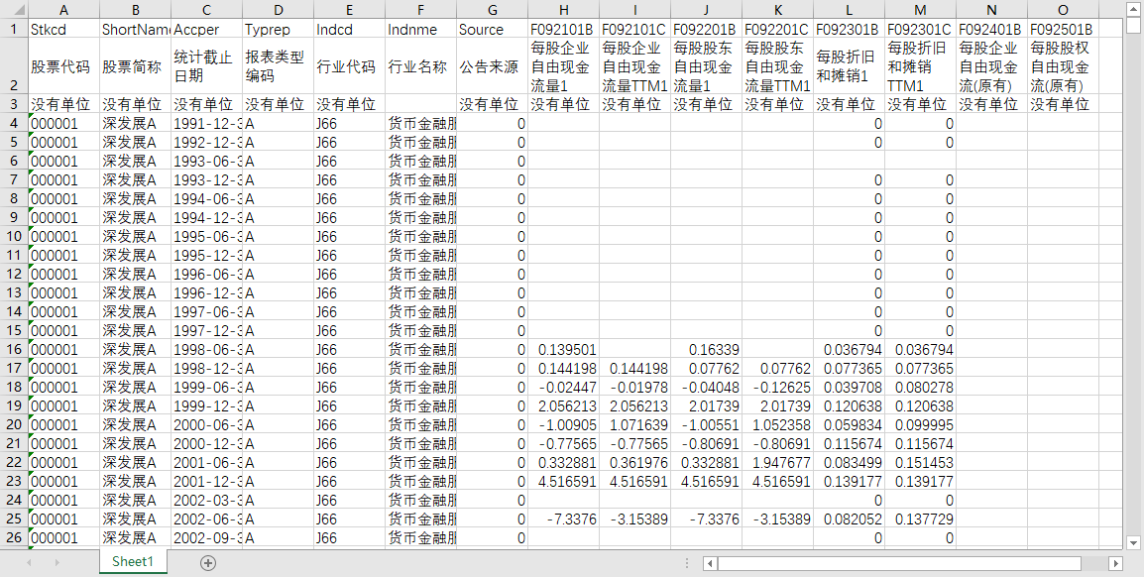Image resolution: width=1144 pixels, height=577 pixels.
Task: Select the 行业名称 cell
Action: [421, 66]
